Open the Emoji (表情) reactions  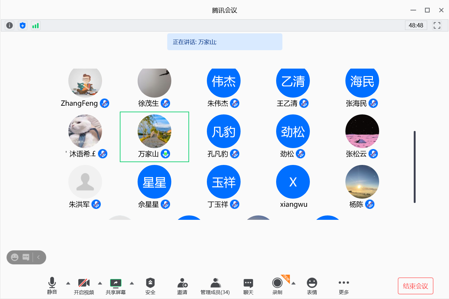click(312, 286)
